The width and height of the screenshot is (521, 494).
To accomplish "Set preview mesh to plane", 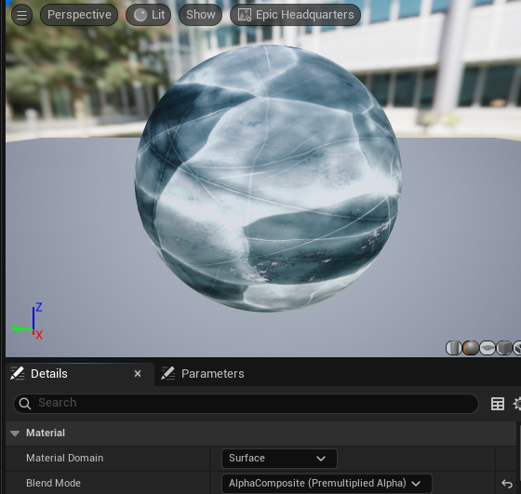I will [488, 348].
